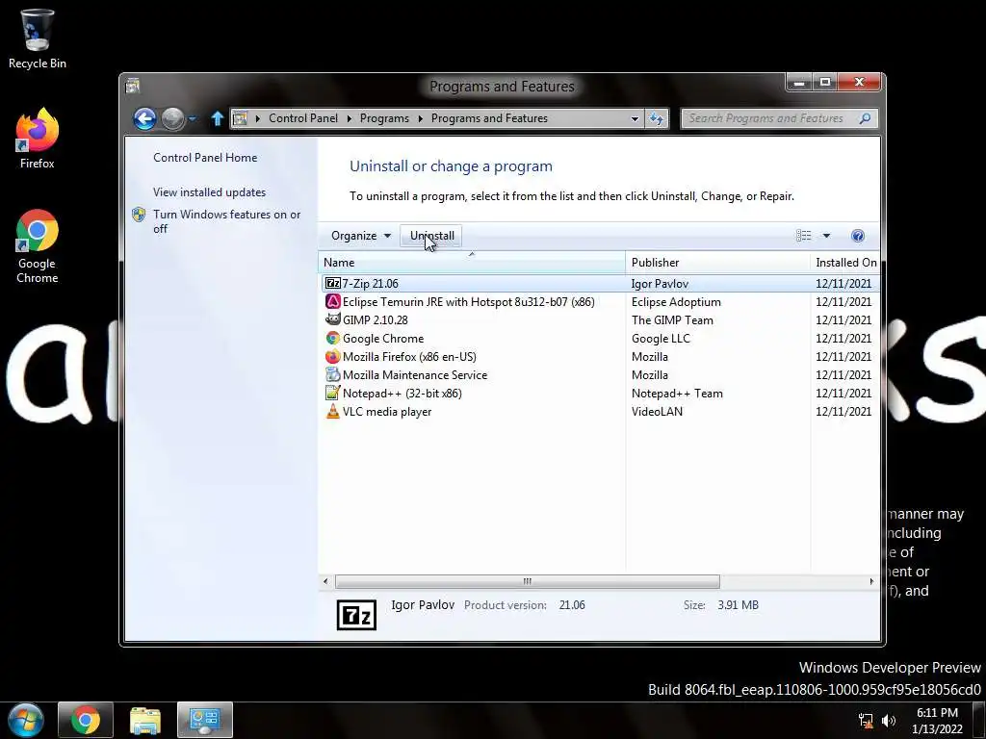
Task: Select Mozilla Firefox (x86 en-US) row
Action: coord(600,356)
